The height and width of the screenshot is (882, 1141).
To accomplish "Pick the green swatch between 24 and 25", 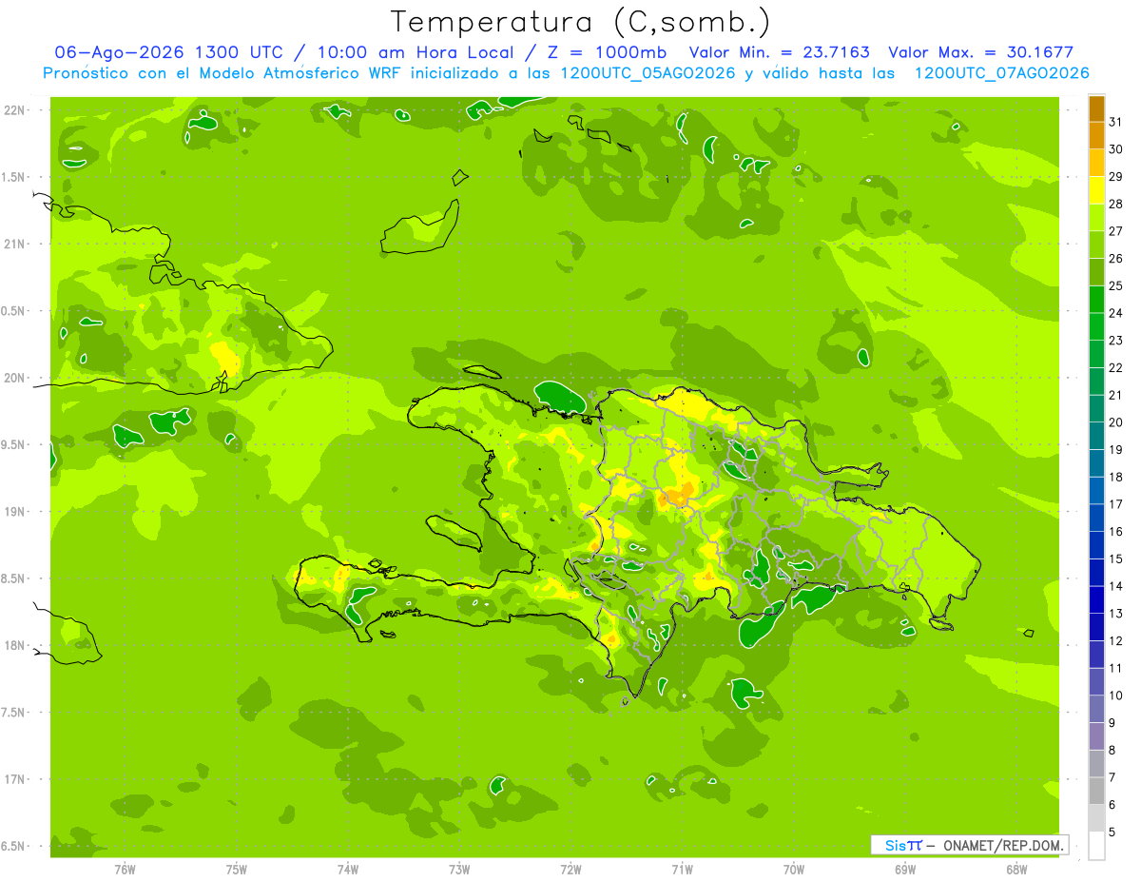I will coord(1096,300).
